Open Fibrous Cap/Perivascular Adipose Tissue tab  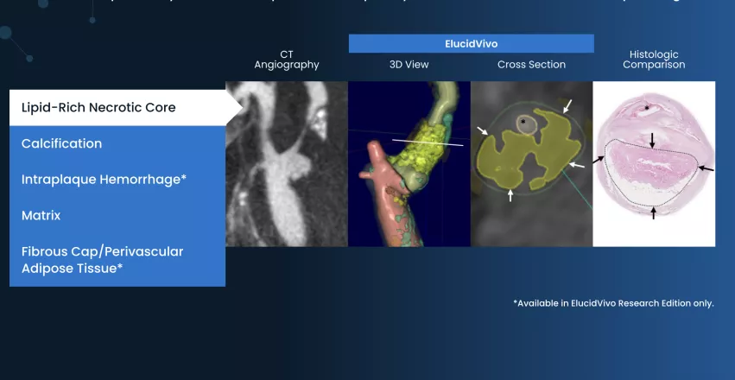coord(117,260)
